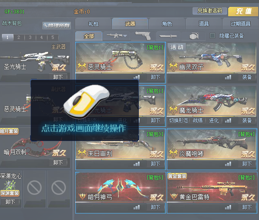This screenshot has width=259, height=220.
Task: Select the 炎魔咆哮 weapon thumbnail
Action: [212, 144]
